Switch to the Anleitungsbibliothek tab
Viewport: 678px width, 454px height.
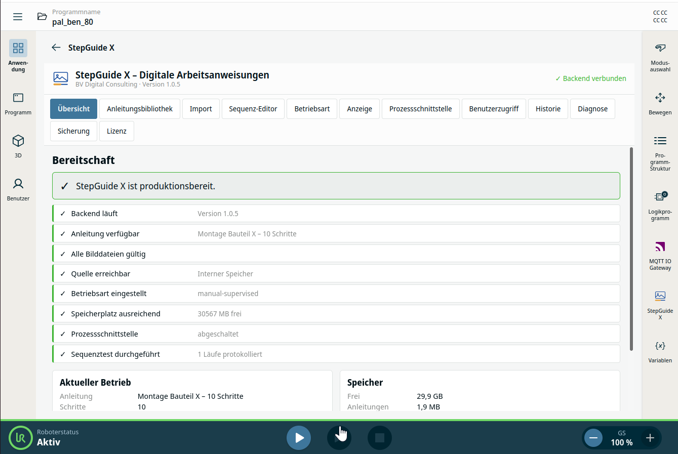coord(140,109)
